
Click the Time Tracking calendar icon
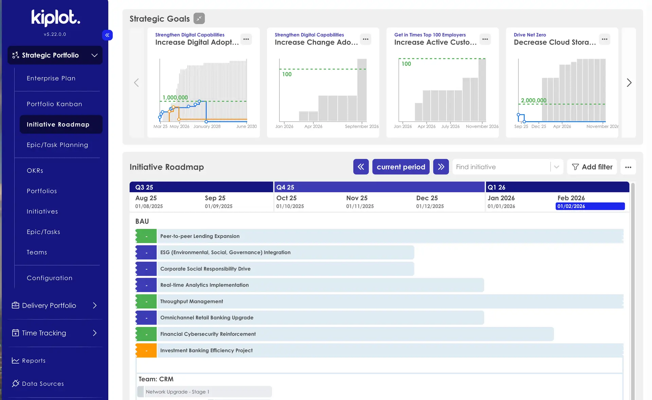tap(15, 333)
